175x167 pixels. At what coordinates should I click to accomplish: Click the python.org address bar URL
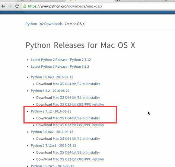65,6
